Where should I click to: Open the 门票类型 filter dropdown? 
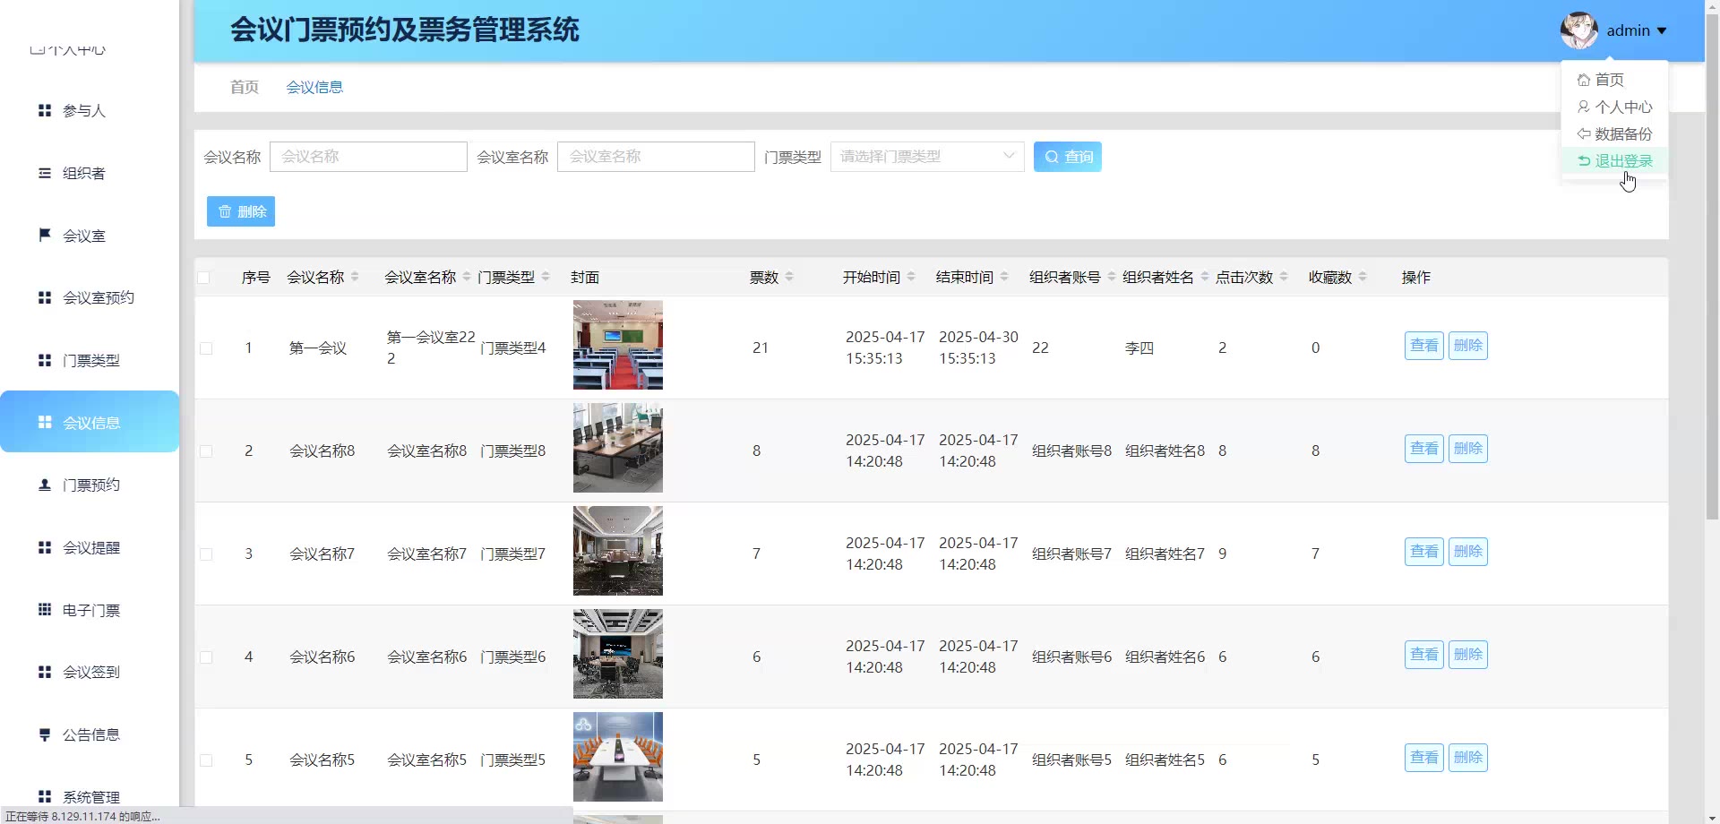click(x=926, y=157)
